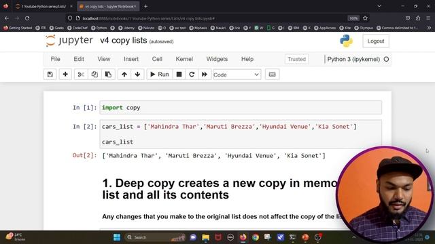Open the command palette keyboard icon

click(x=272, y=75)
